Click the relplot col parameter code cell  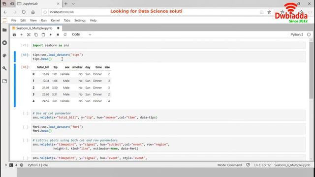coord(168,116)
